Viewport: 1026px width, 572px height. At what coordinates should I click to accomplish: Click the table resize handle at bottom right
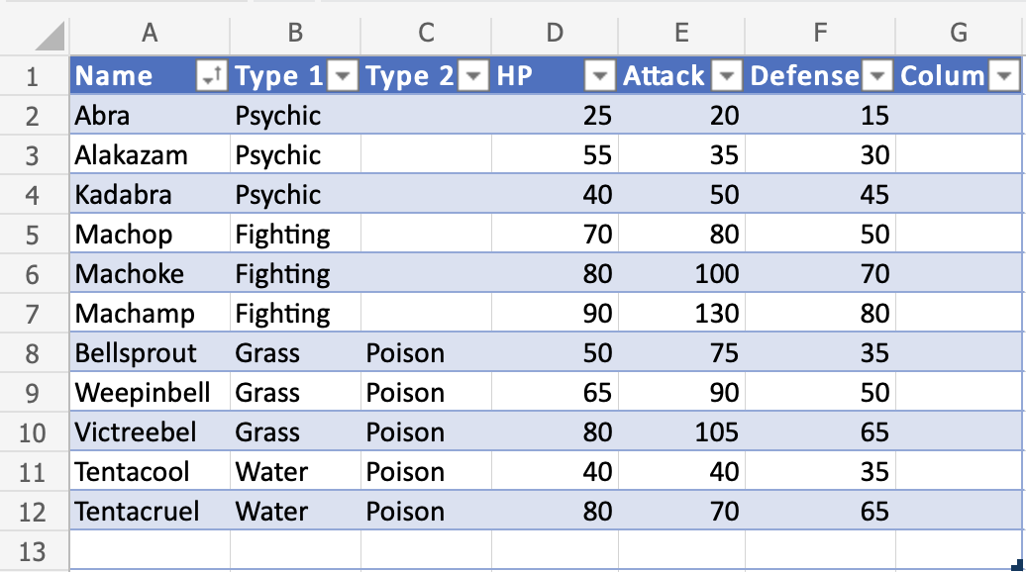coord(1016,566)
